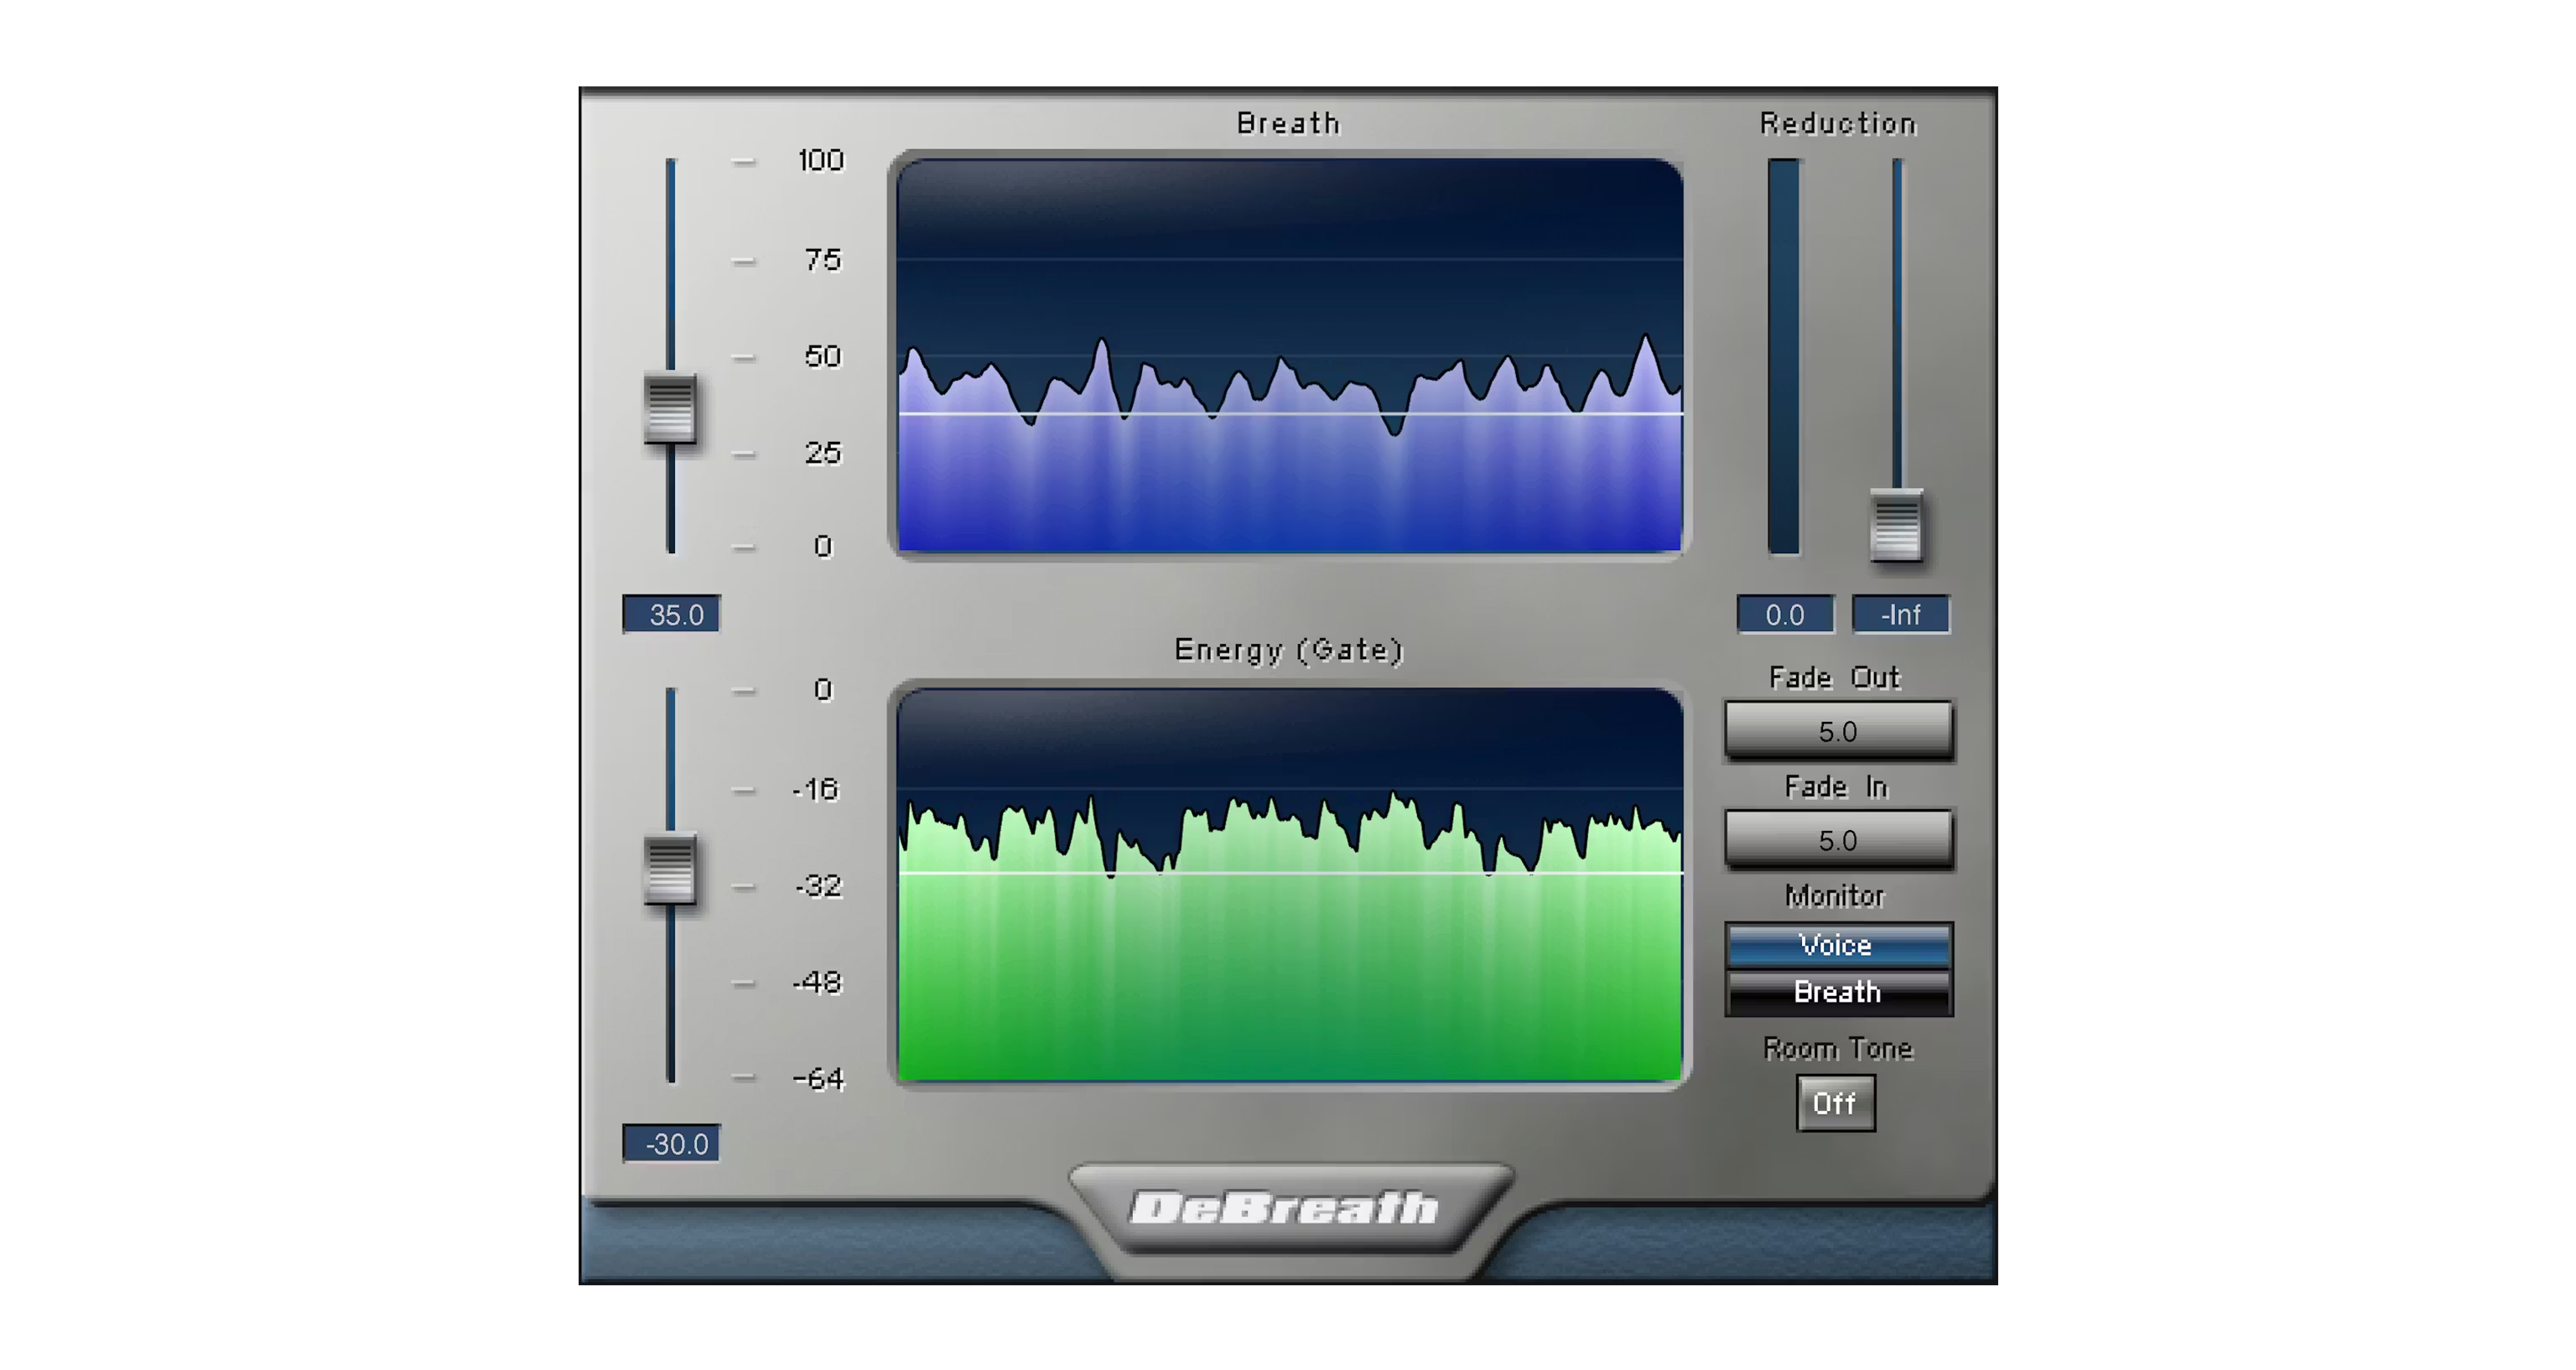Click the -32 mark on Energy scale
2576x1370 pixels.
(x=819, y=886)
